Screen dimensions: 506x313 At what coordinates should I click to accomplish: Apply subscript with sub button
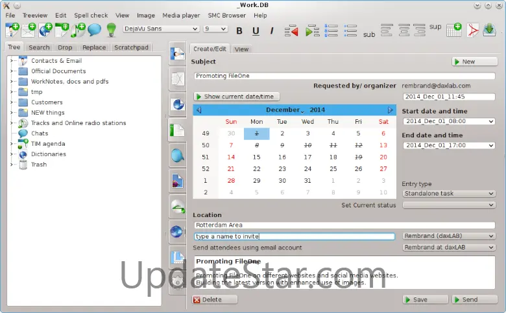click(x=369, y=34)
